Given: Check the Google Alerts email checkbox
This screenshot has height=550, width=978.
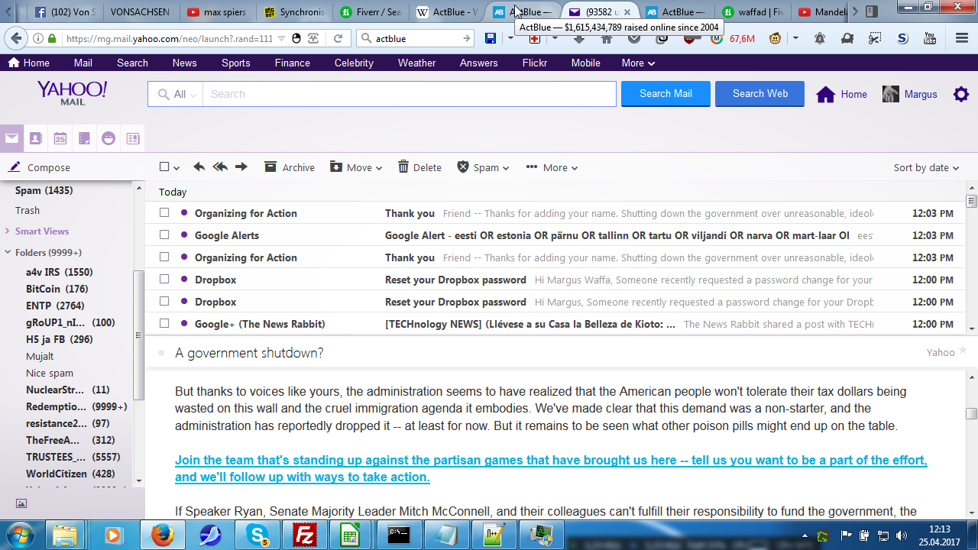Looking at the screenshot, I should [164, 235].
